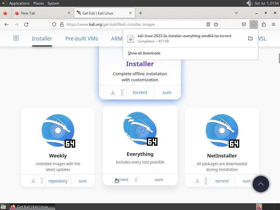Open the tracking protection shield icon
The image size is (280, 210).
tap(54, 24)
